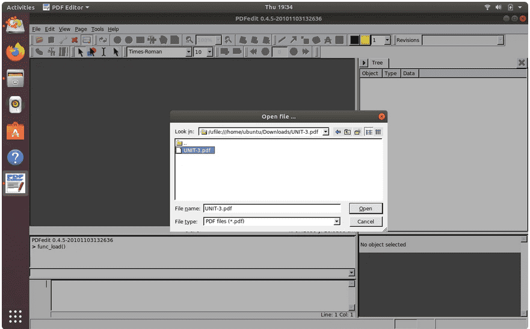Close the Open file dialog

point(381,116)
